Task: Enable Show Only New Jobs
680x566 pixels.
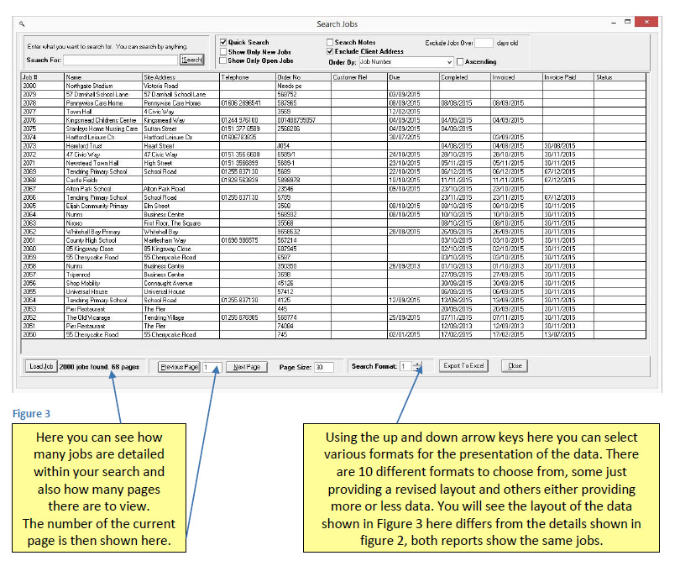Action: point(223,51)
